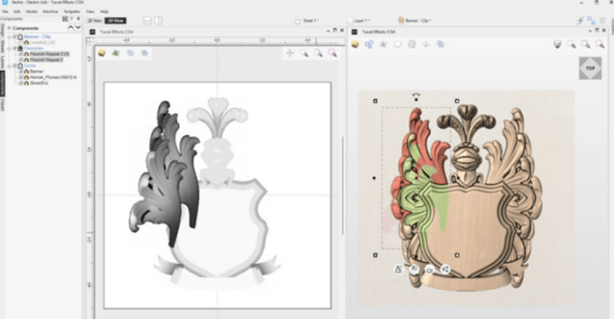The image size is (614, 319).
Task: Click pink zoom-selected magnifier in 3D view
Action: 600,44
